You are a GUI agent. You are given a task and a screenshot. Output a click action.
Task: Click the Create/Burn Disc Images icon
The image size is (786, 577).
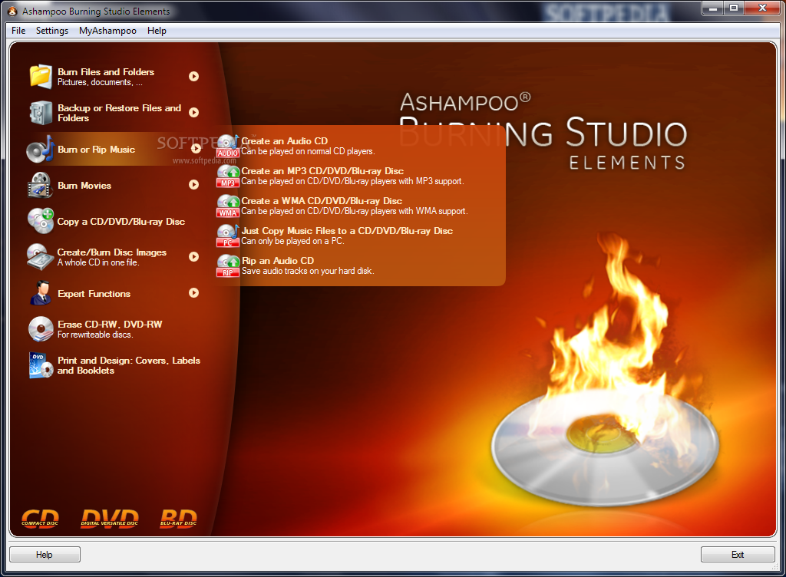point(41,257)
